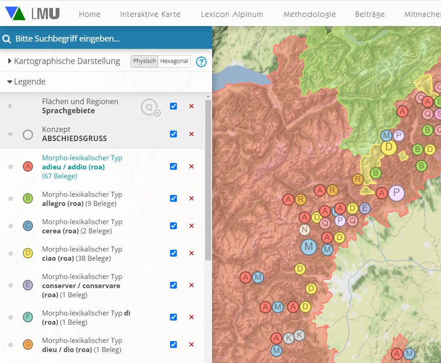441x363 pixels.
Task: Click the white N marker on map
Action: click(304, 230)
